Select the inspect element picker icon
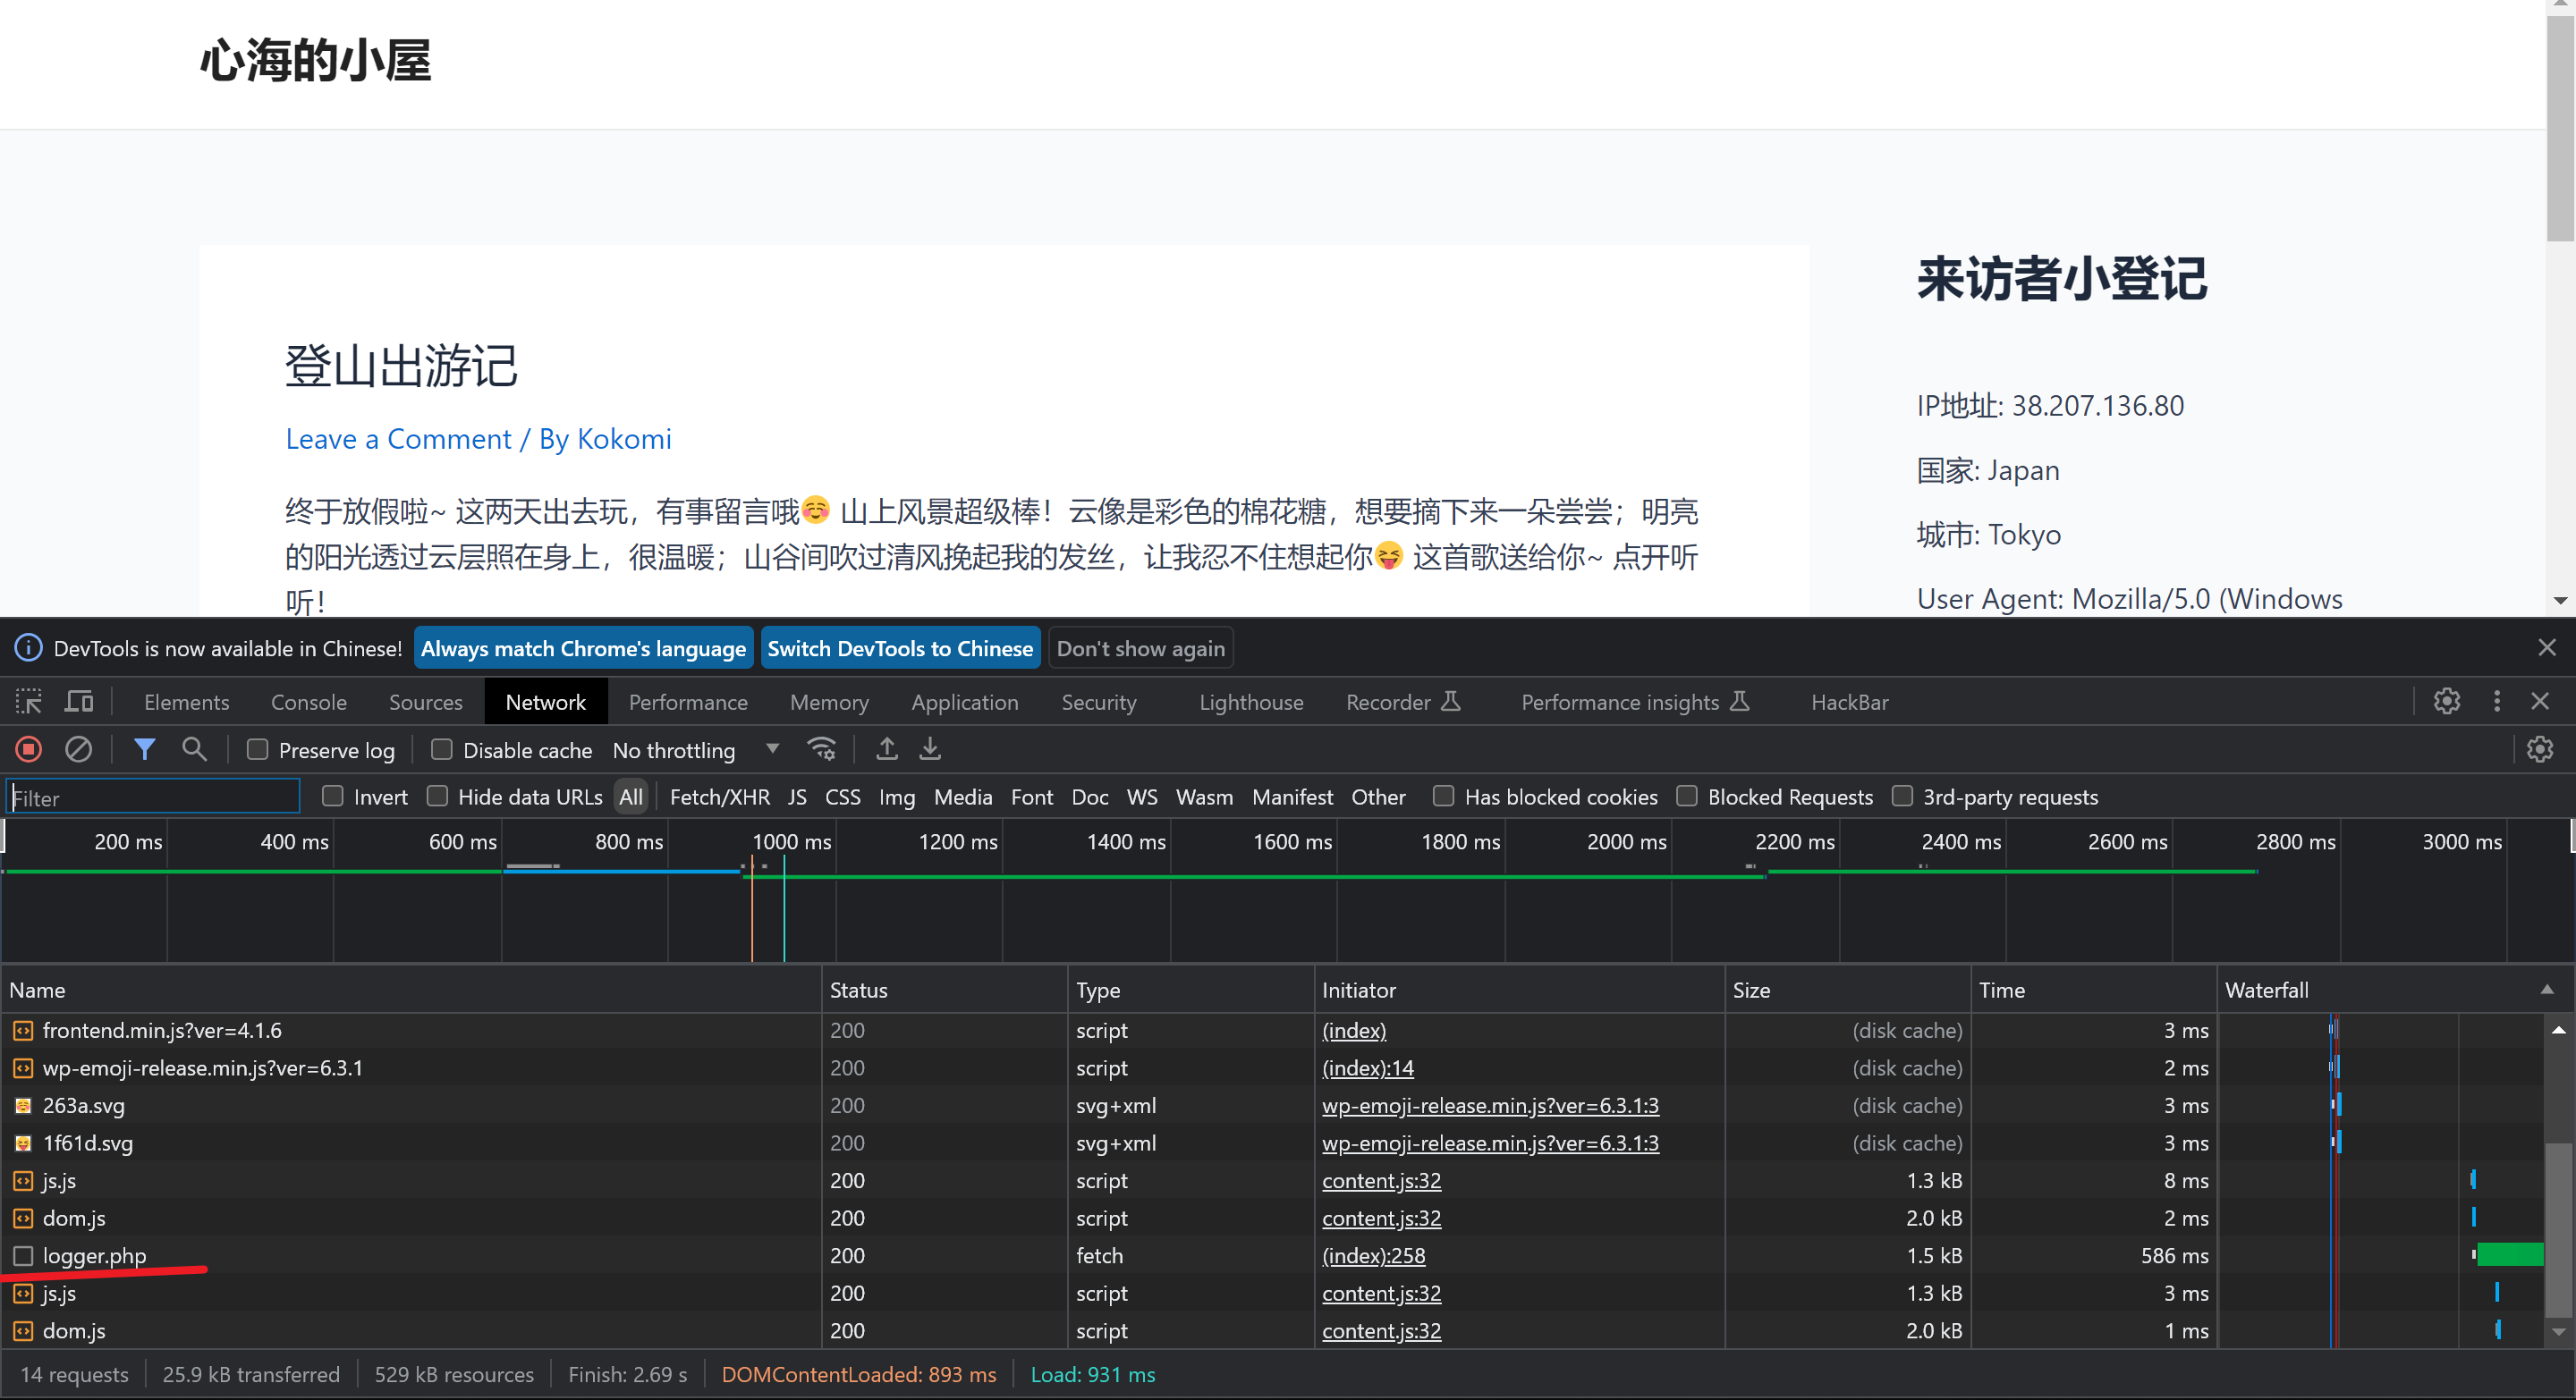 coord(29,703)
